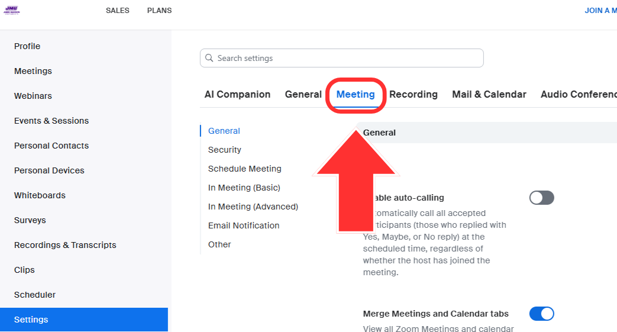Click the JMU logo in header
The width and height of the screenshot is (617, 332).
pyautogui.click(x=11, y=10)
